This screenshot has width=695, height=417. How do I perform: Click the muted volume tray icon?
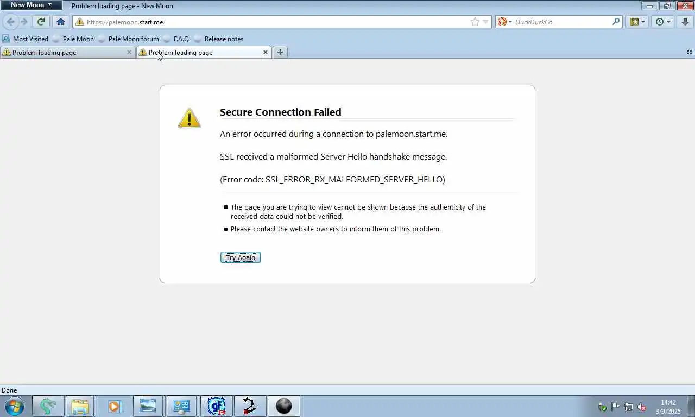(642, 407)
